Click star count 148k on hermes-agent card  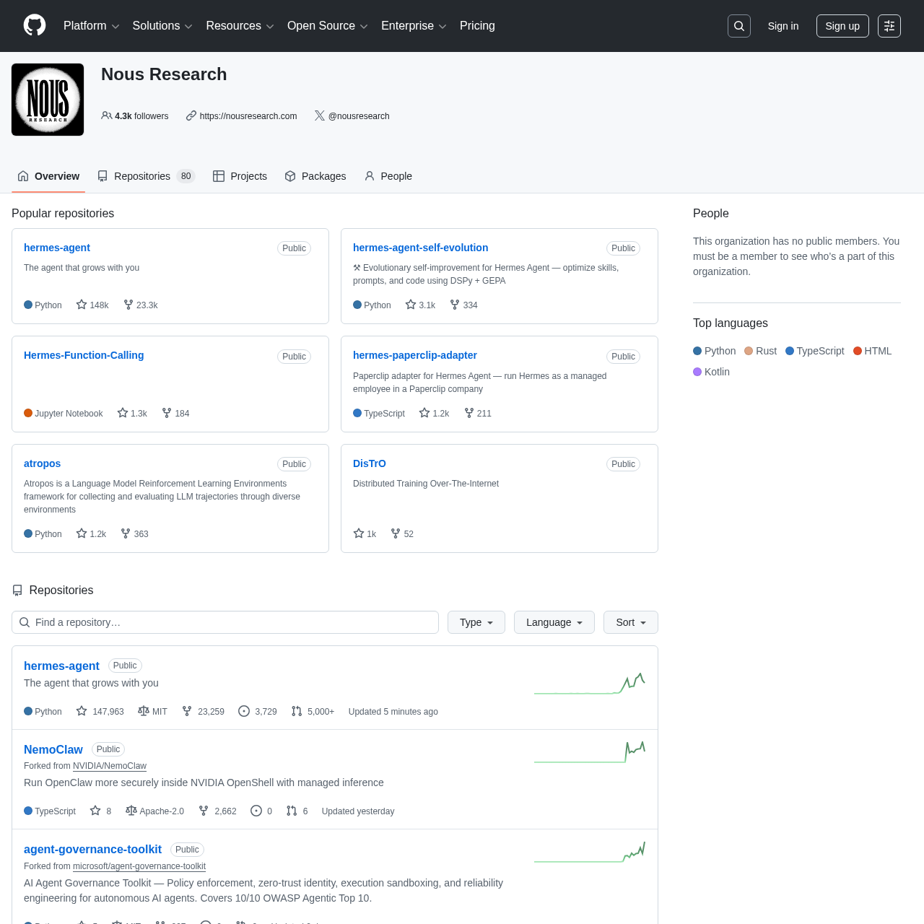point(92,305)
